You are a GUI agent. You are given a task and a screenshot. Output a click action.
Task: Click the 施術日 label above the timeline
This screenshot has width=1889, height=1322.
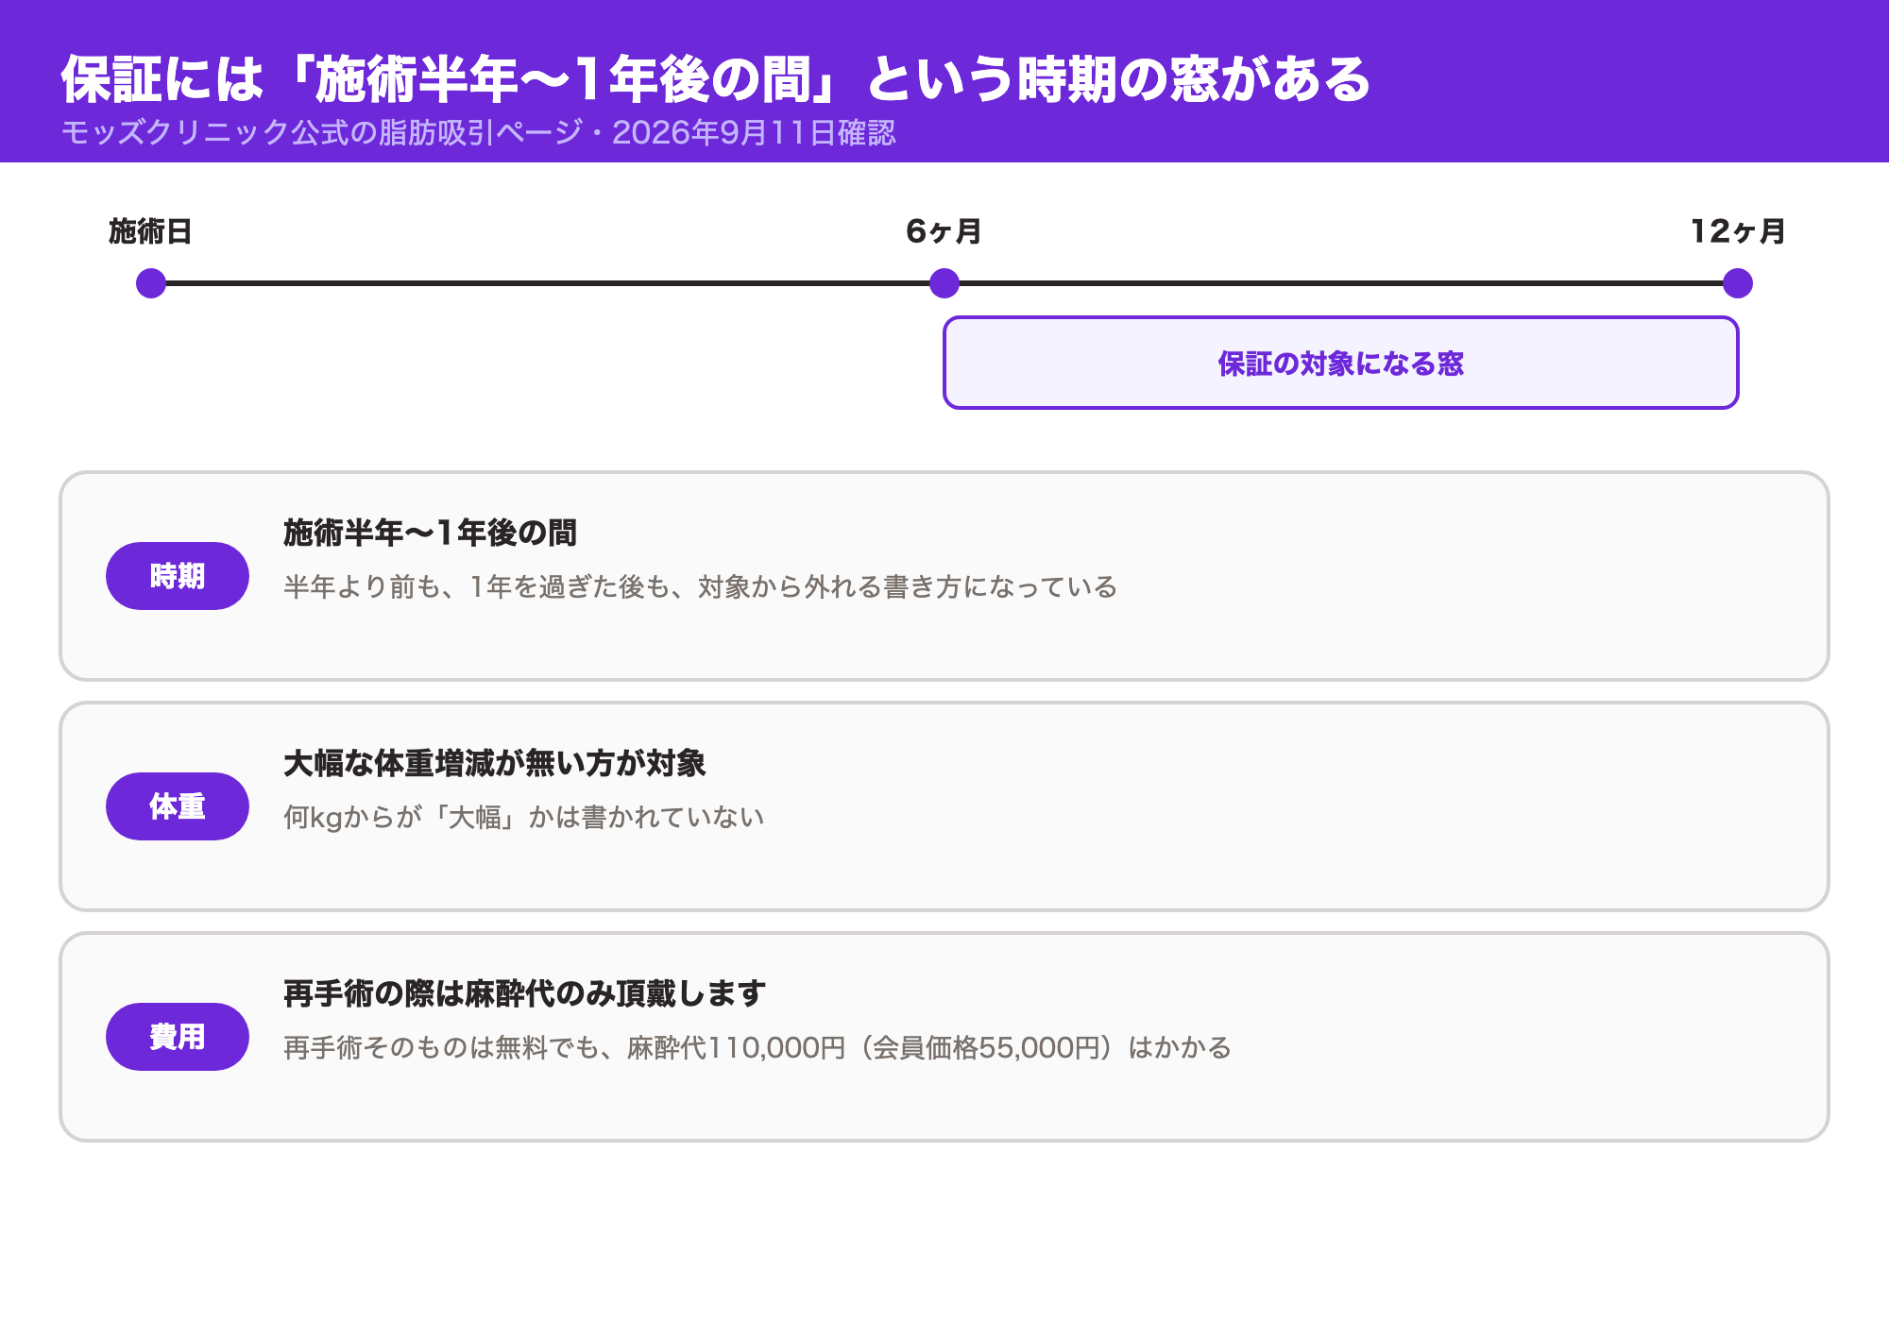tap(151, 231)
